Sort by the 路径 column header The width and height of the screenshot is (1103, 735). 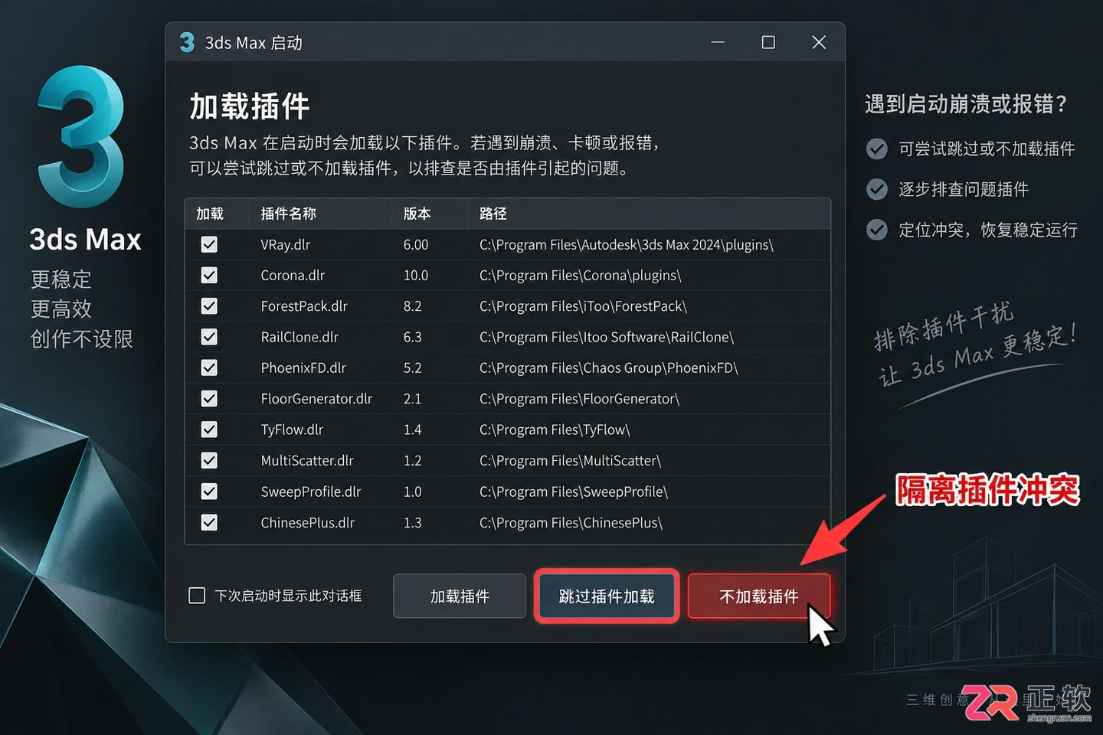click(x=493, y=214)
